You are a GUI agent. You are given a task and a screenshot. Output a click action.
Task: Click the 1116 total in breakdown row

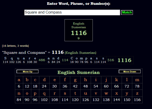tap(124, 60)
